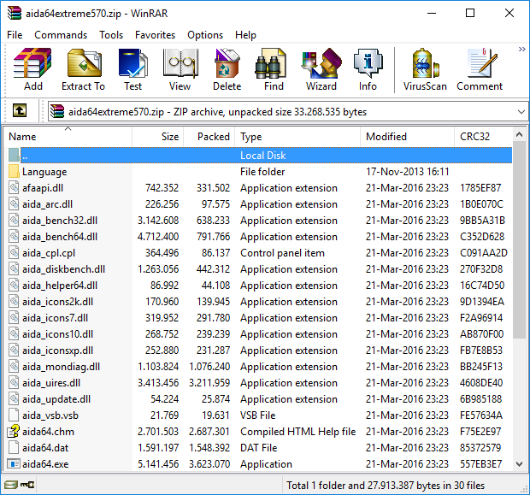
Task: Select the aida_iconsxp.dll file name
Action: pyautogui.click(x=58, y=351)
